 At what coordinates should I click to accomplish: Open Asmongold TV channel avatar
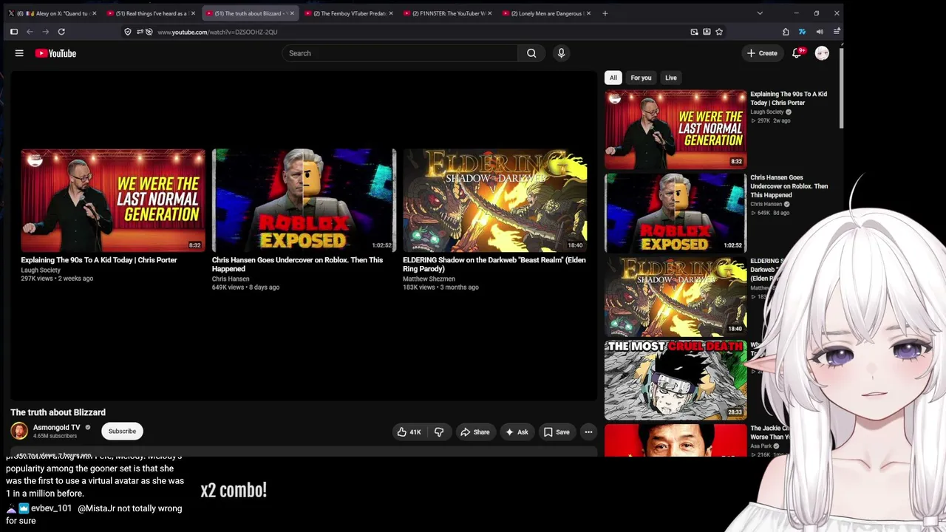pyautogui.click(x=19, y=431)
